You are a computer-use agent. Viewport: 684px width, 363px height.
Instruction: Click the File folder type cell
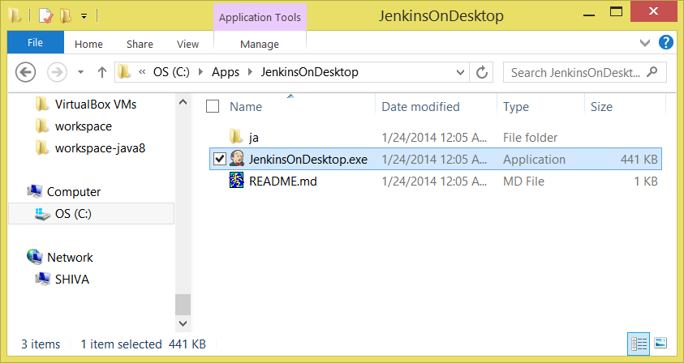tap(530, 138)
